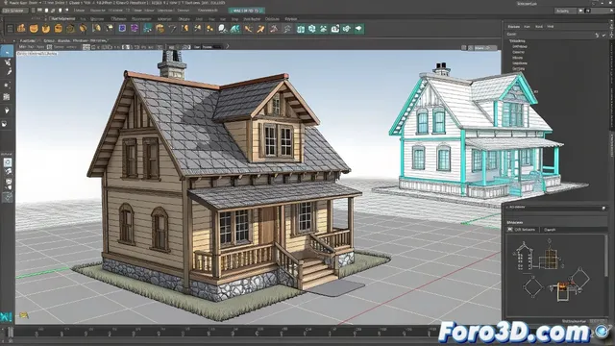615x346 pixels.
Task: Select the right tab of the node editor panel
Action: coord(550,230)
